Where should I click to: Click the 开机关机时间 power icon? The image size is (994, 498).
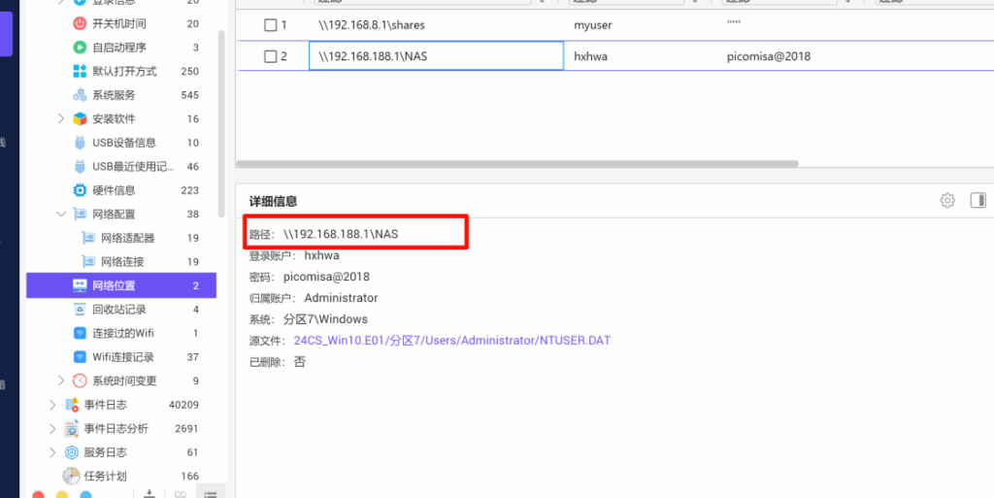pos(81,23)
